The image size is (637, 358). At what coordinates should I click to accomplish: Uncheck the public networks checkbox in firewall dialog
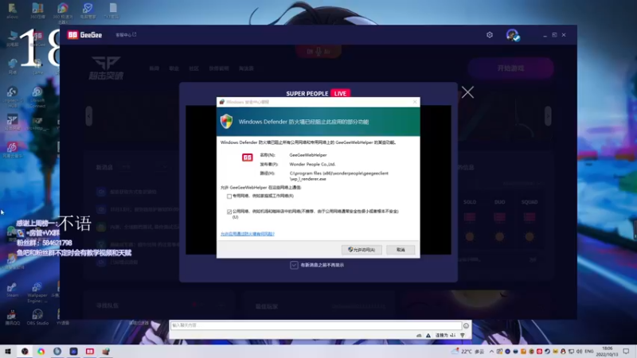[x=229, y=212]
